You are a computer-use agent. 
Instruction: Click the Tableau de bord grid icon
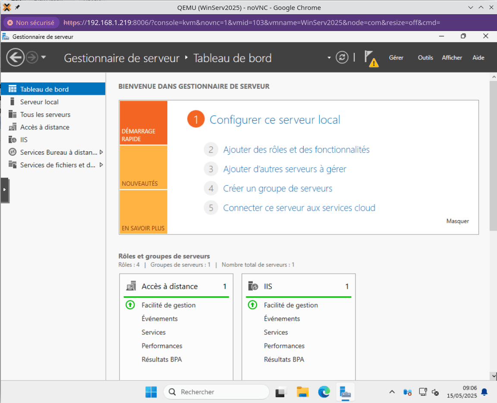tap(13, 89)
